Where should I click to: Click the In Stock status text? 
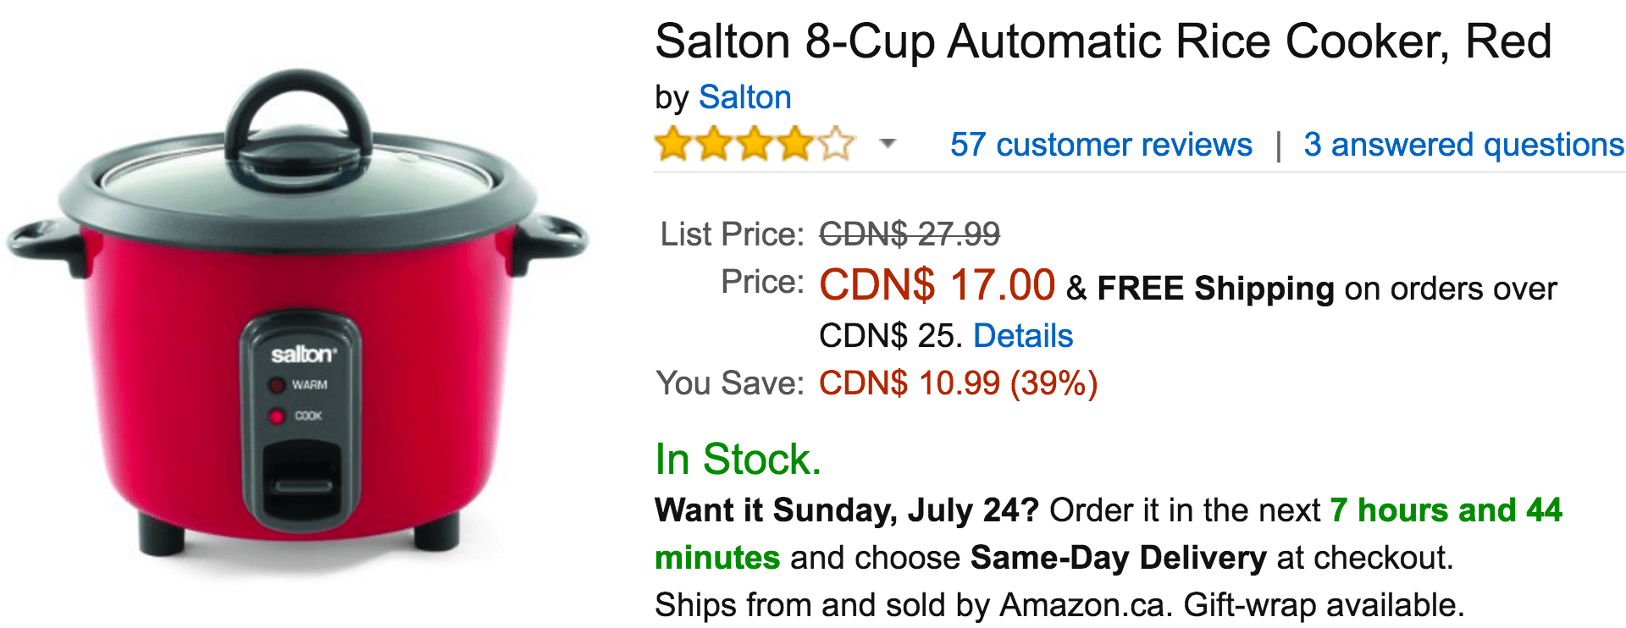[x=738, y=460]
